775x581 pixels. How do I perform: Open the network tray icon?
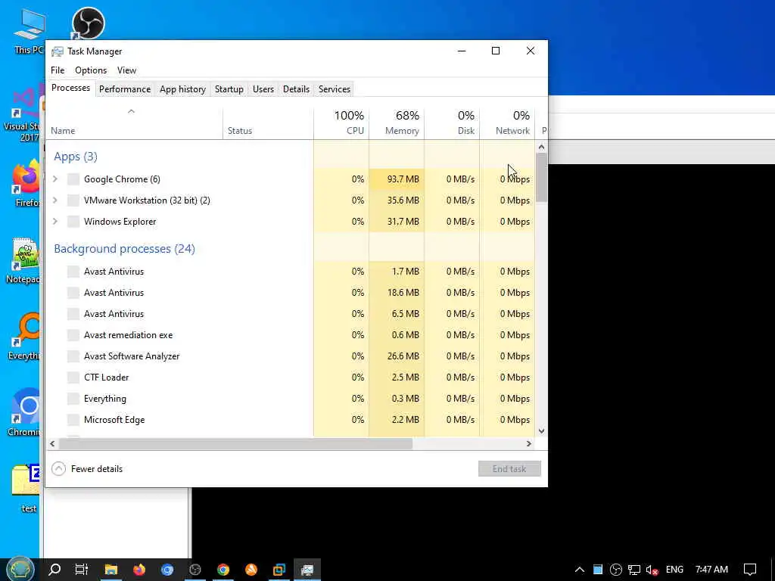coord(634,570)
